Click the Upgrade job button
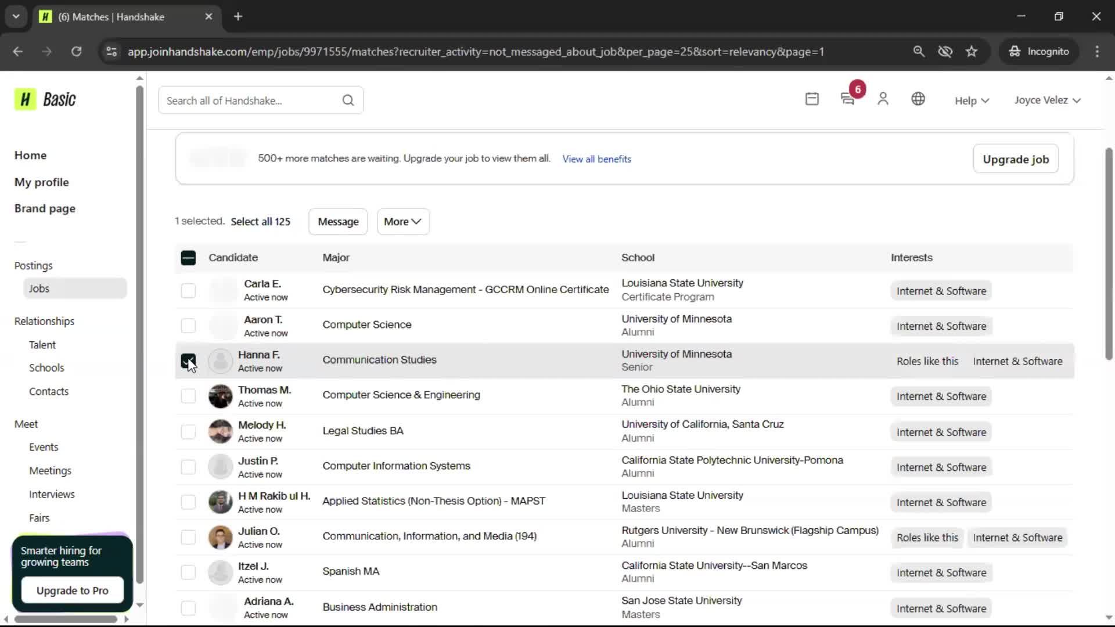This screenshot has height=627, width=1115. pyautogui.click(x=1016, y=159)
